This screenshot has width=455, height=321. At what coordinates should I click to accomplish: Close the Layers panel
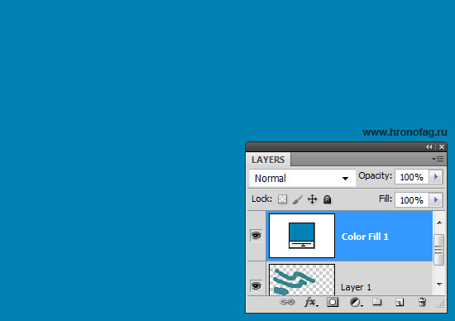pos(442,147)
